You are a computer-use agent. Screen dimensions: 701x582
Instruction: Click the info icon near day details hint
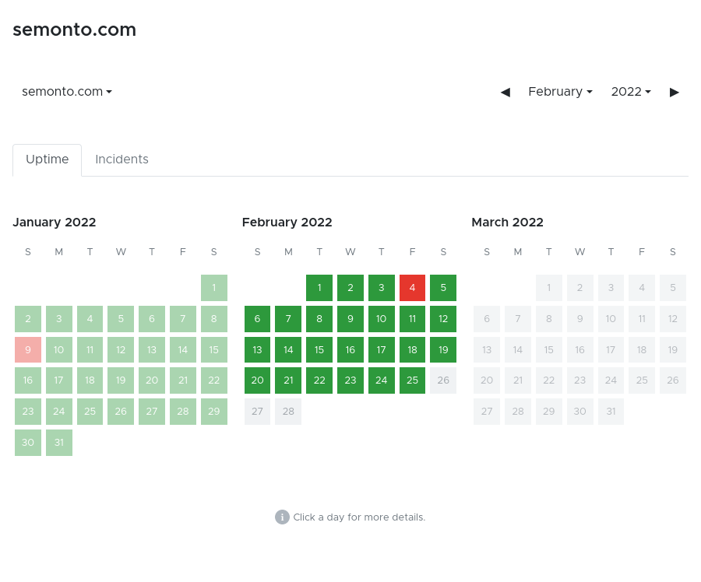pyautogui.click(x=282, y=517)
